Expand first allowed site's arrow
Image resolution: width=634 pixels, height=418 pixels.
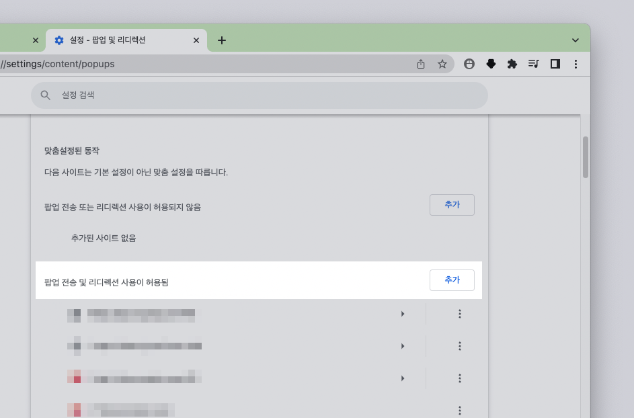pyautogui.click(x=403, y=314)
